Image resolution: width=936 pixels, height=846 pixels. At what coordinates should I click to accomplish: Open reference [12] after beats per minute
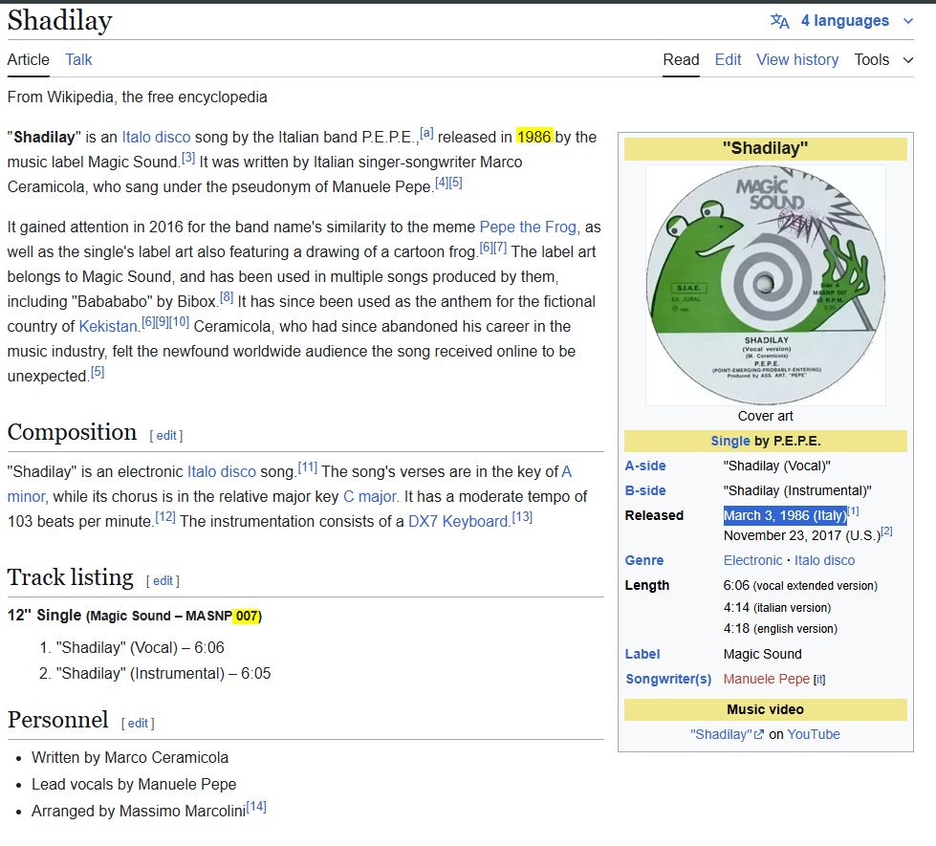pyautogui.click(x=165, y=517)
